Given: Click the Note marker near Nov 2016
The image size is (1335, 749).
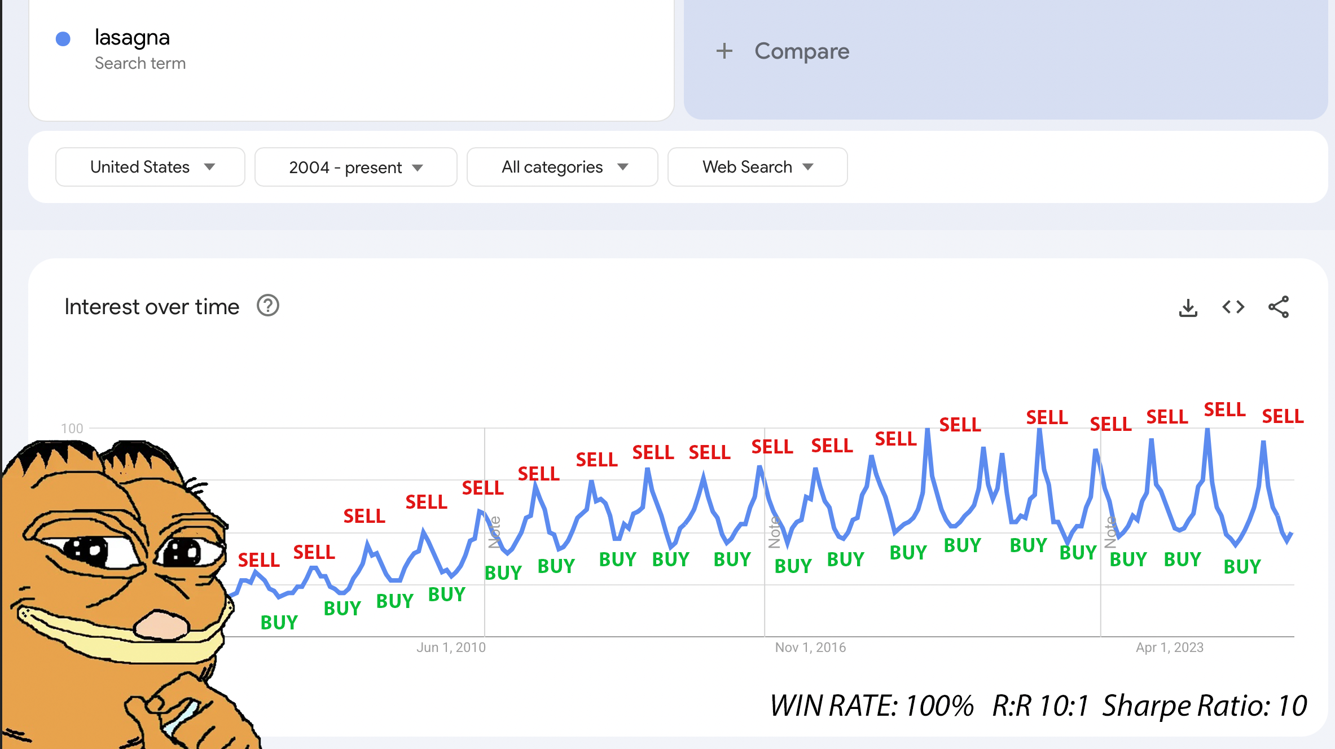Looking at the screenshot, I should [x=774, y=532].
